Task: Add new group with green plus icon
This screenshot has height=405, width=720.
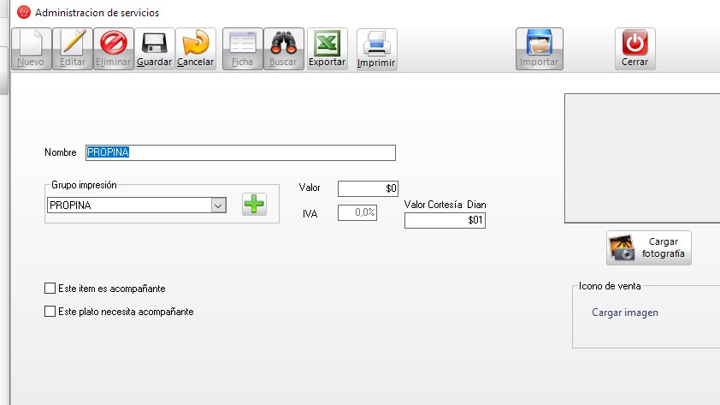Action: [x=254, y=205]
